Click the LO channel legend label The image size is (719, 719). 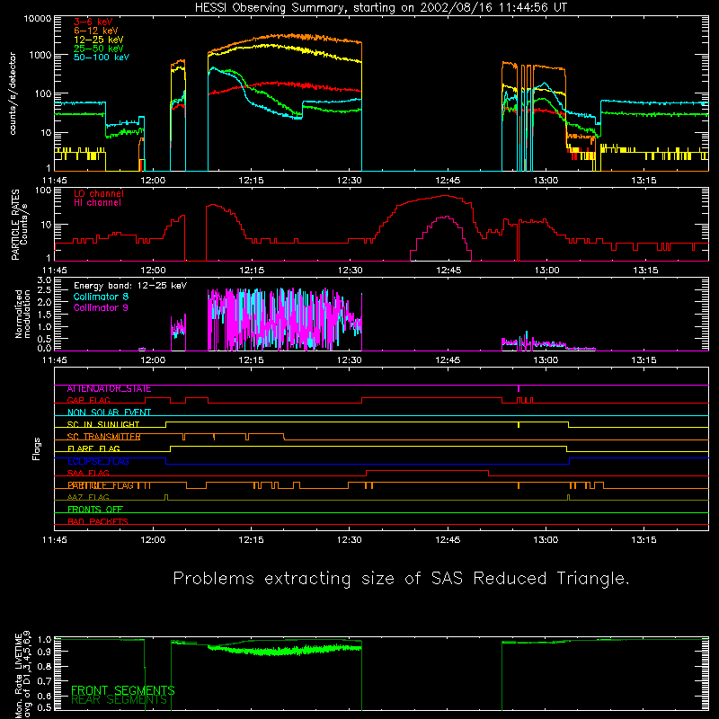99,193
